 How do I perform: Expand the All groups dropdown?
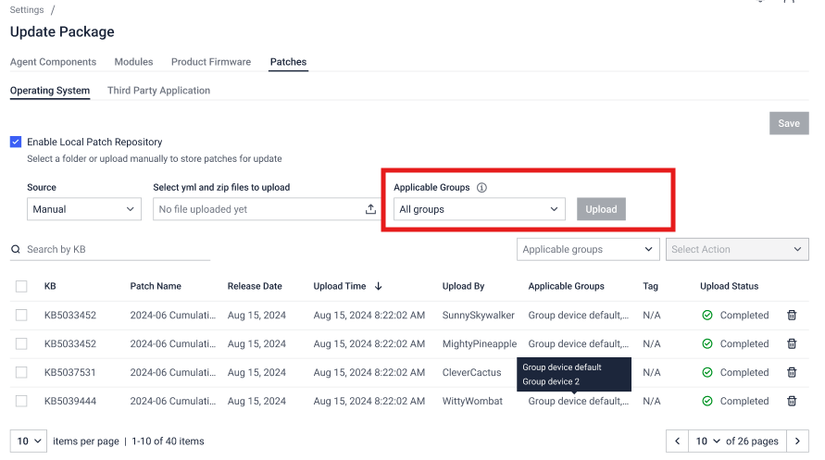(x=479, y=210)
